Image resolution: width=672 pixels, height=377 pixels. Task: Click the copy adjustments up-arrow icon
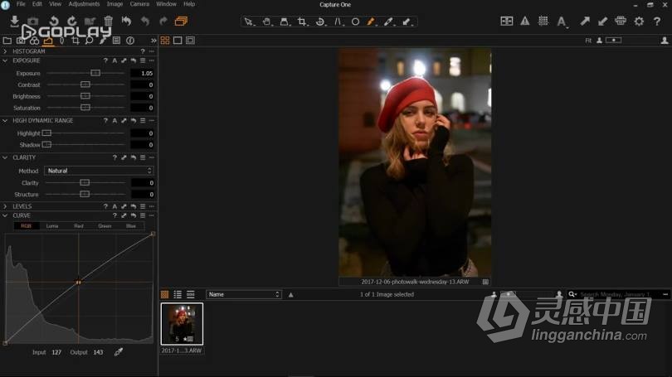(x=585, y=21)
